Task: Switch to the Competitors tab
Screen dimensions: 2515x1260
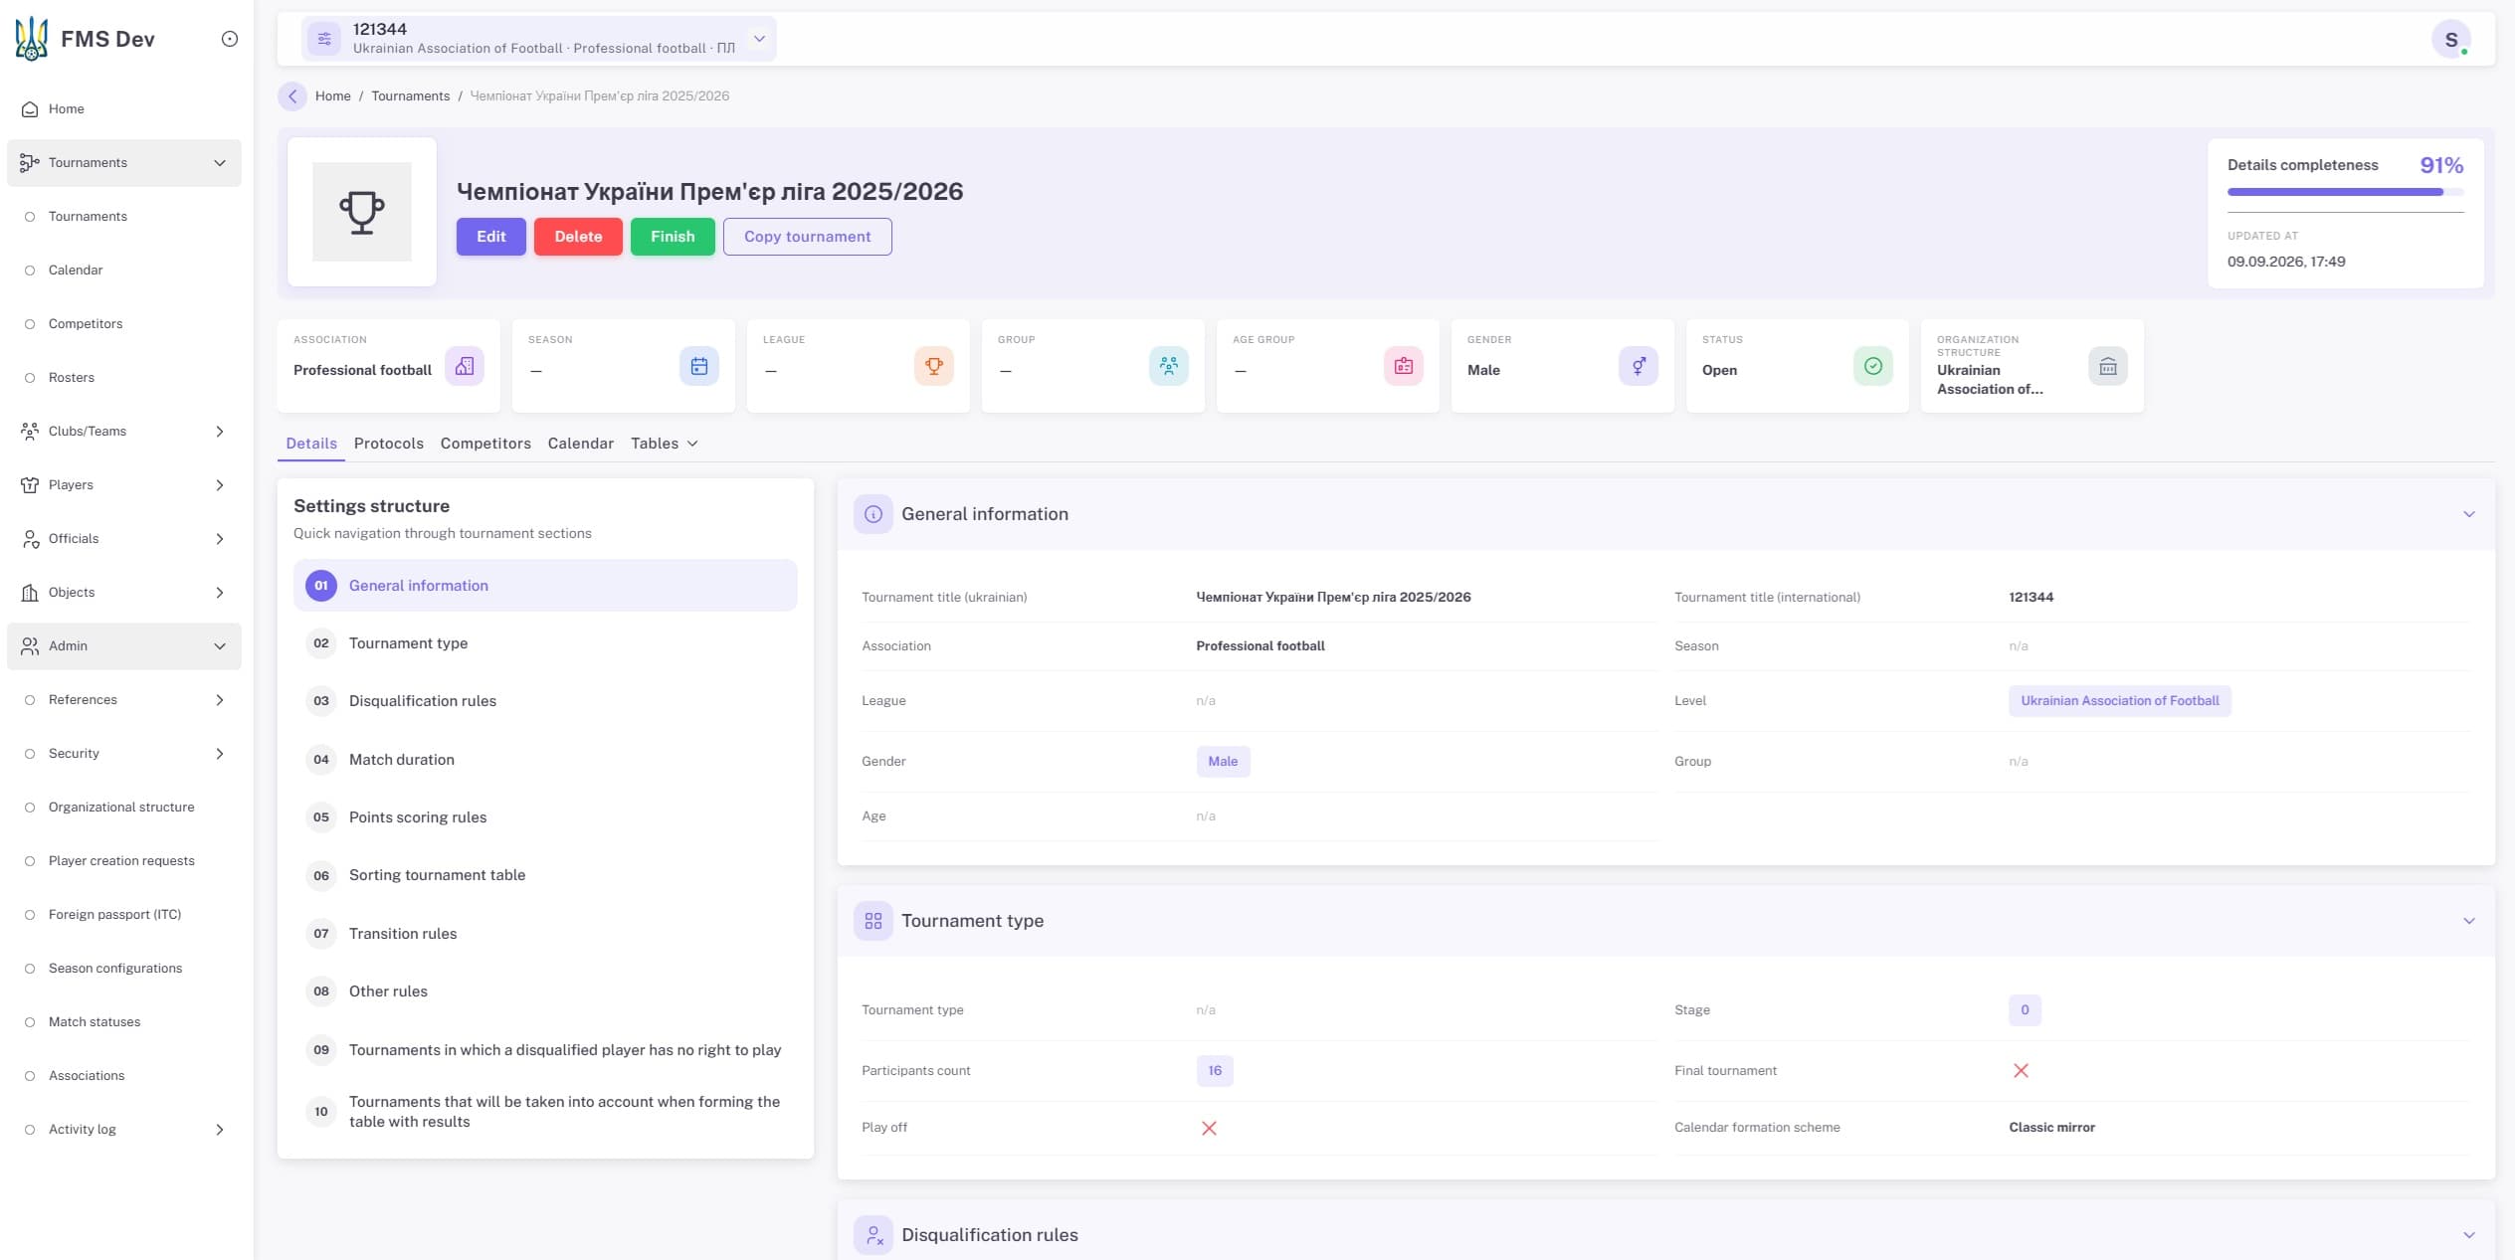Action: point(485,444)
